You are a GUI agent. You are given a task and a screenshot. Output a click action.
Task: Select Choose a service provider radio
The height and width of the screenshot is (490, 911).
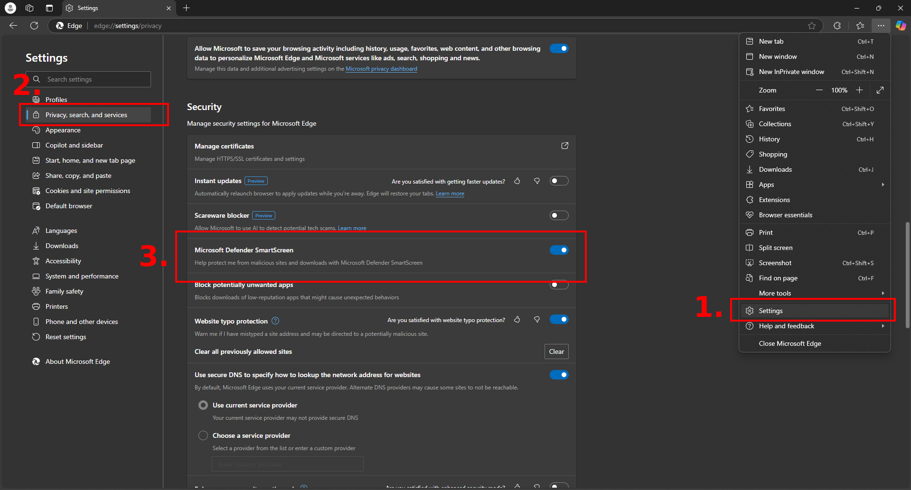pos(203,435)
